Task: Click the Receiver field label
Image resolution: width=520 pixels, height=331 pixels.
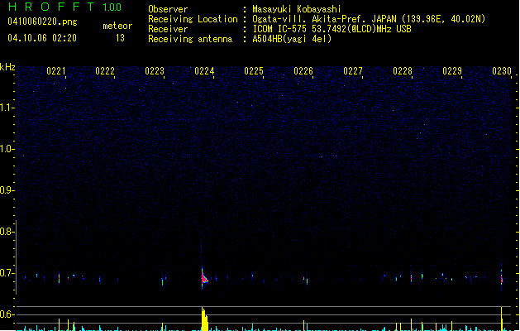Action: click(x=168, y=29)
